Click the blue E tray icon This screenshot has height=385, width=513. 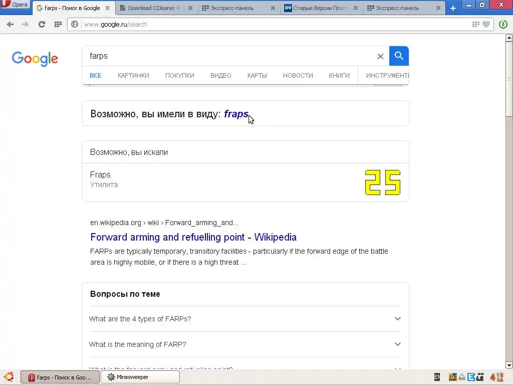[471, 377]
